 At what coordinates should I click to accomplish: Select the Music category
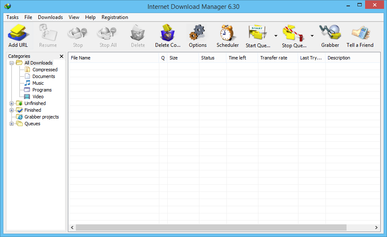[x=38, y=83]
